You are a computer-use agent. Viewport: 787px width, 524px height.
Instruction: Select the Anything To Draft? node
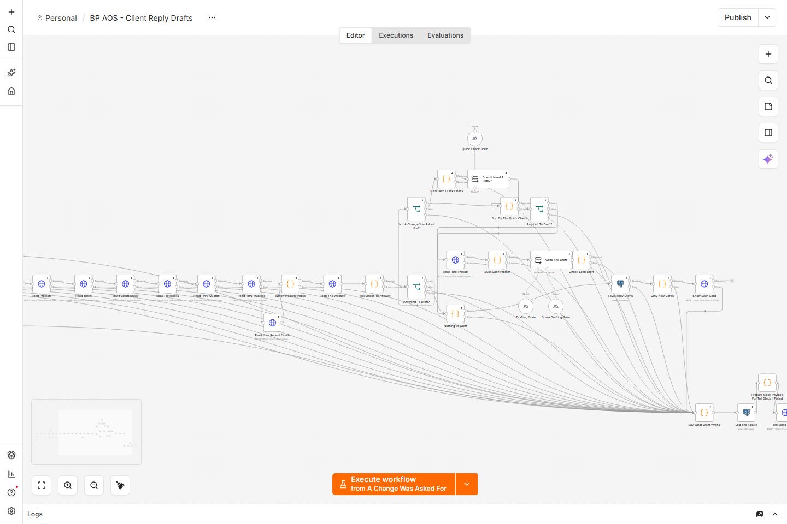[416, 287]
